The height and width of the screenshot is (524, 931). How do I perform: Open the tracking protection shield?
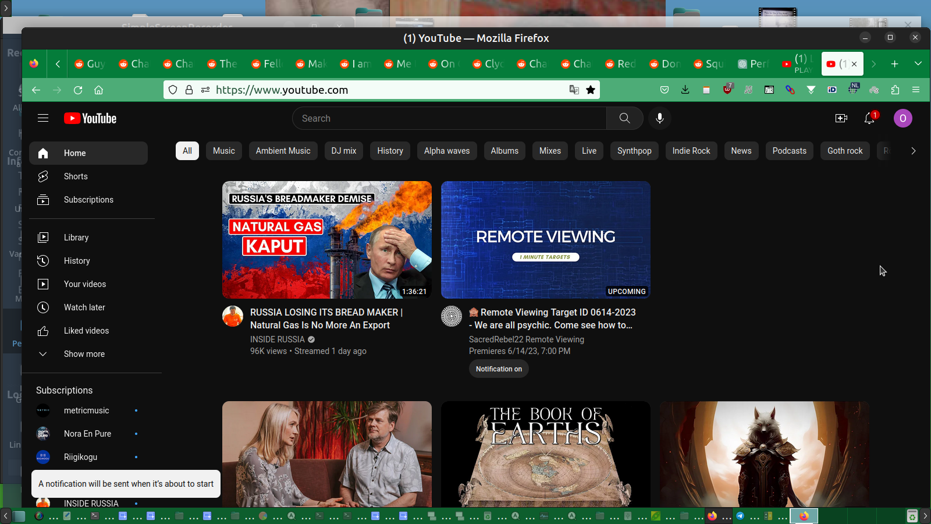click(x=173, y=90)
